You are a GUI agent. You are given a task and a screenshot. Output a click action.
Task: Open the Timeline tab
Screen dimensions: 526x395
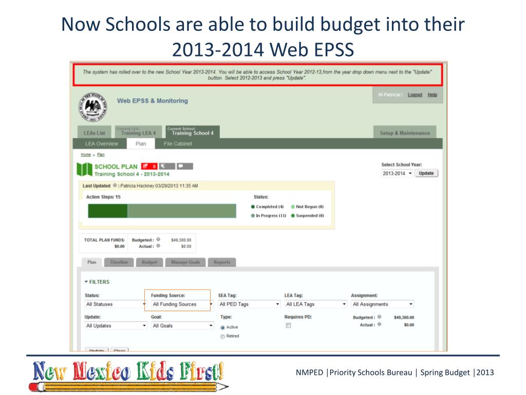(119, 262)
